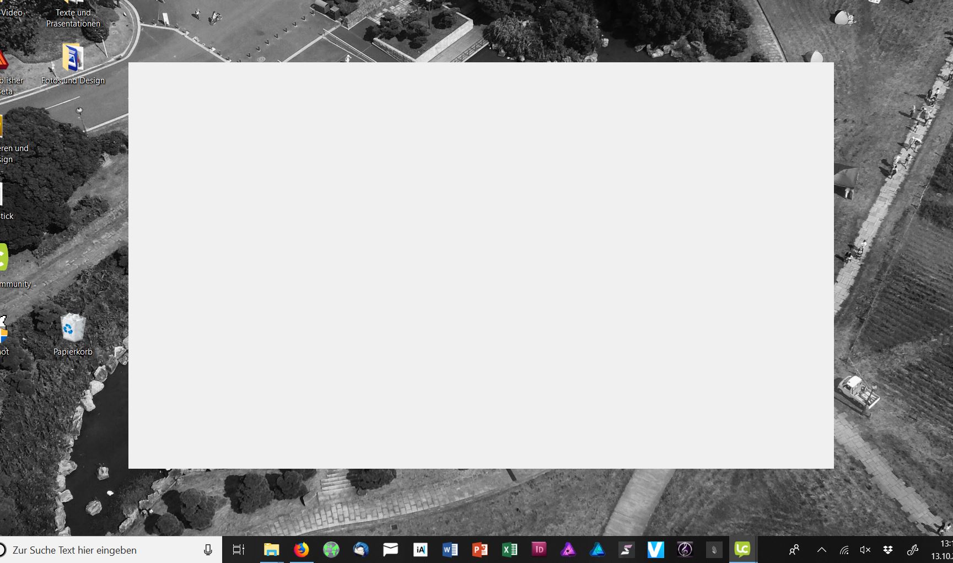This screenshot has height=563, width=953.
Task: Select the 'Fotos und Design' desktop folder
Action: pyautogui.click(x=73, y=64)
